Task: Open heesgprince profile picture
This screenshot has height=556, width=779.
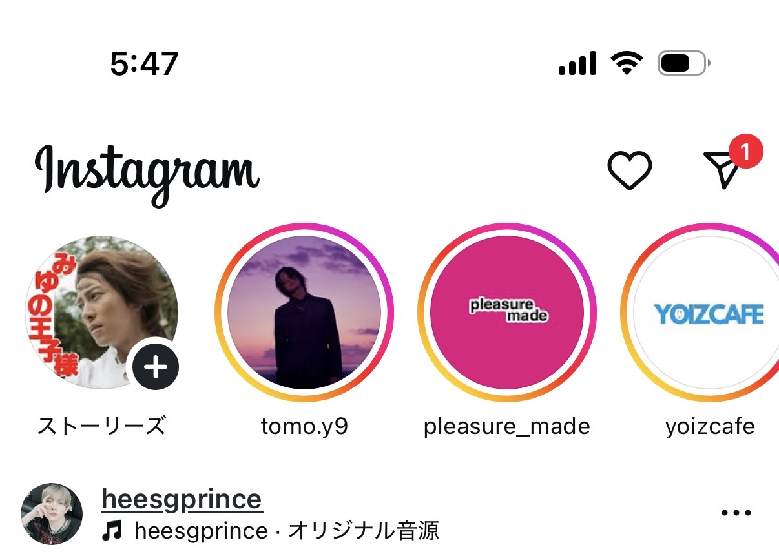Action: [52, 514]
